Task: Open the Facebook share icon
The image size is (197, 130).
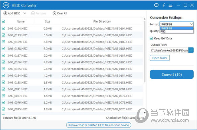Action: [x=164, y=5]
